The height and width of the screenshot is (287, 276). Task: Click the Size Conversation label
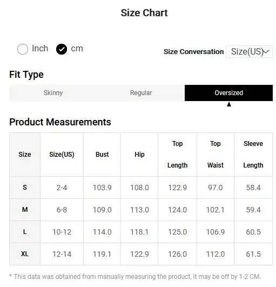tap(194, 52)
